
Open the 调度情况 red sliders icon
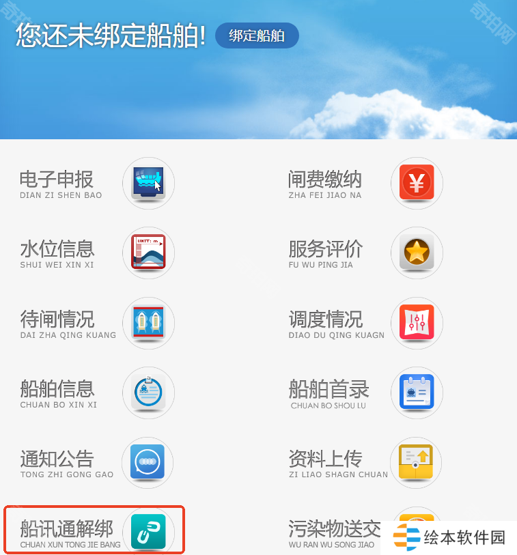point(417,323)
